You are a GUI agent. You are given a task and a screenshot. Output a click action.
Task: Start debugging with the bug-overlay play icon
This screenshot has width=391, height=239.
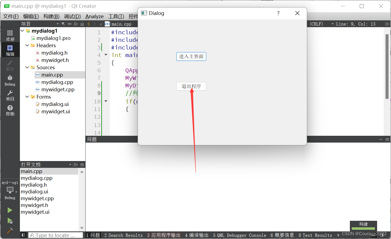[10, 221]
